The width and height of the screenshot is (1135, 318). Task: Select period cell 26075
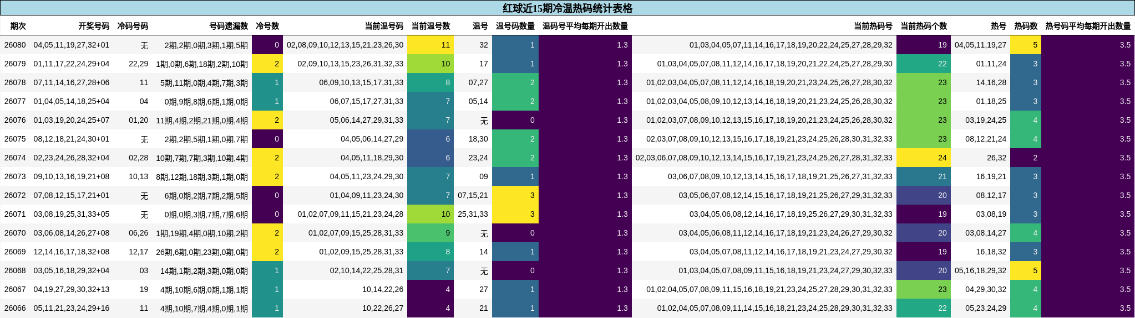15,139
